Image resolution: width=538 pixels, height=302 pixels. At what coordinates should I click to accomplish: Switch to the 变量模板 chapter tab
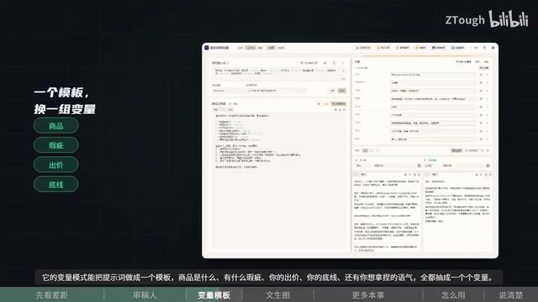(x=214, y=295)
